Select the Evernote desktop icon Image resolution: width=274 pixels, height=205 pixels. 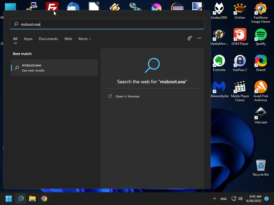coord(219,63)
